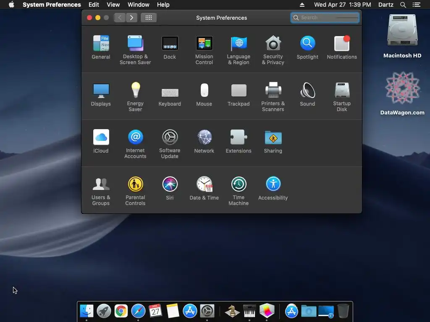Click the Show All grid button
430x322 pixels.
click(x=148, y=18)
